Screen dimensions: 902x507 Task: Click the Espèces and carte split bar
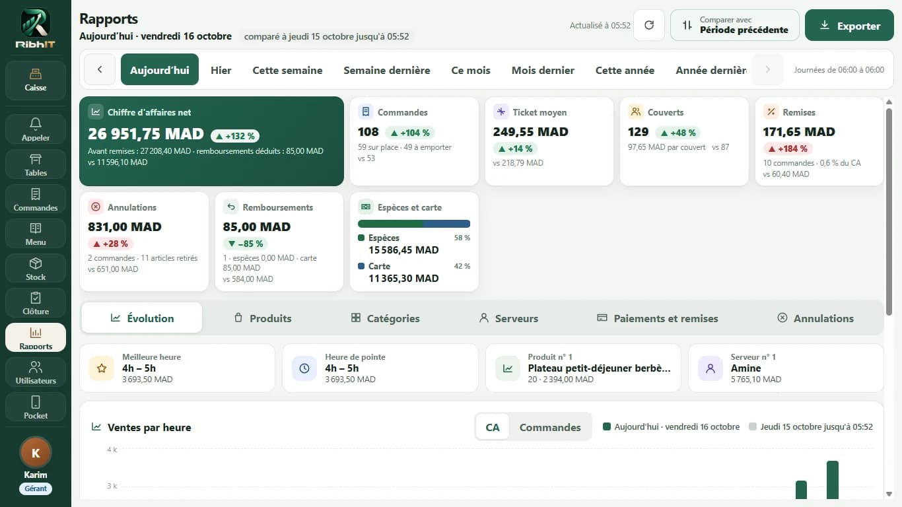click(x=414, y=224)
